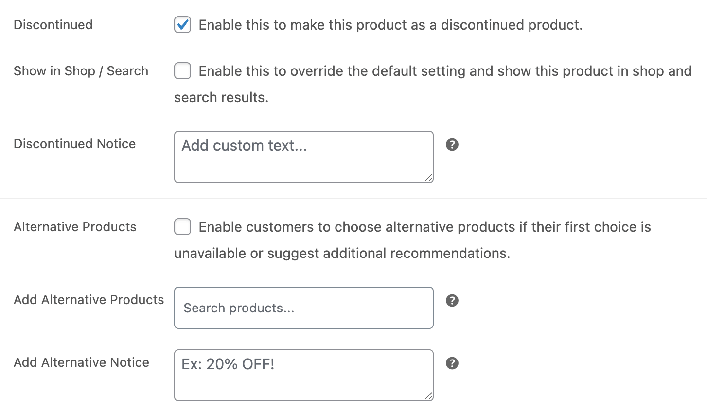Show help for Add Alternative Notice
Screen dimensions: 707x412
click(452, 363)
